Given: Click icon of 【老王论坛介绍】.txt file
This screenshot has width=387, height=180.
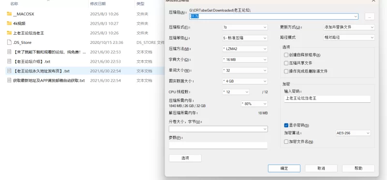Looking at the screenshot, I should tap(9, 61).
